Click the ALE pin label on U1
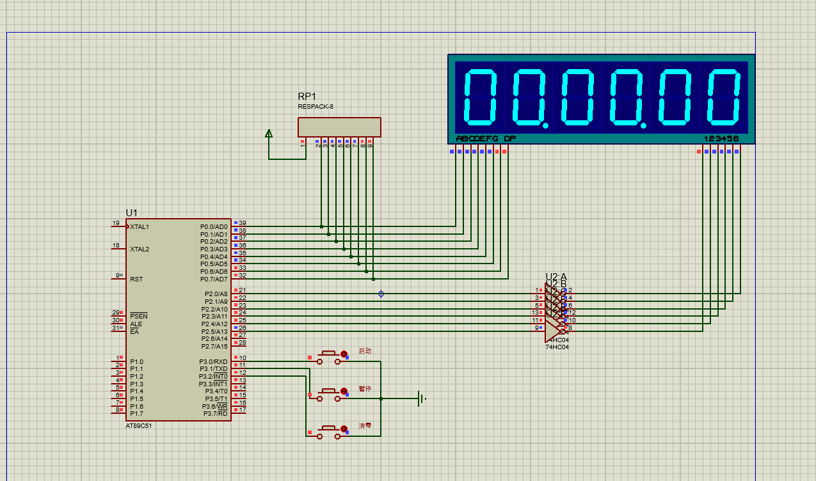816x481 pixels. click(136, 324)
